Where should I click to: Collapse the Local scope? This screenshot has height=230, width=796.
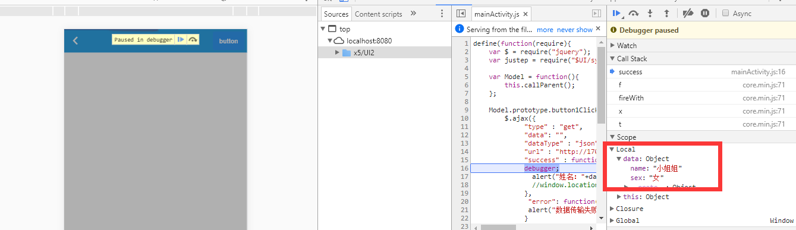click(x=612, y=149)
